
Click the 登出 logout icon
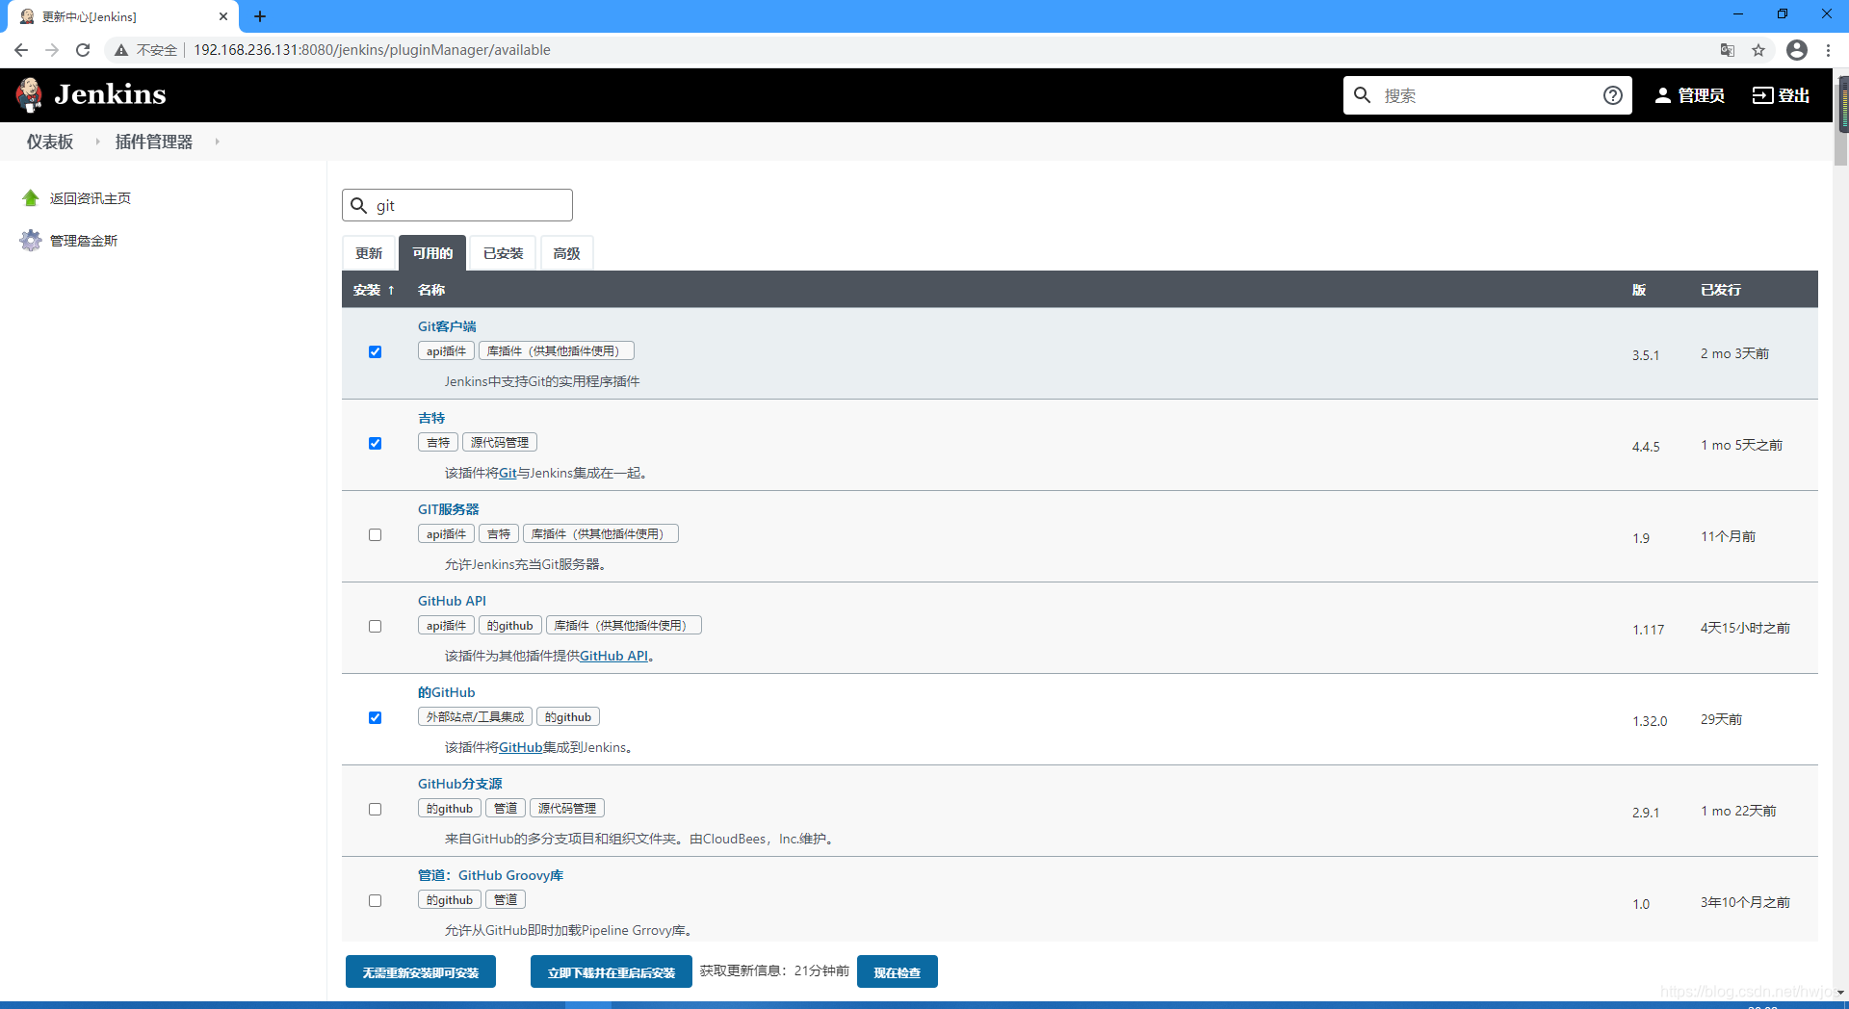coord(1762,95)
